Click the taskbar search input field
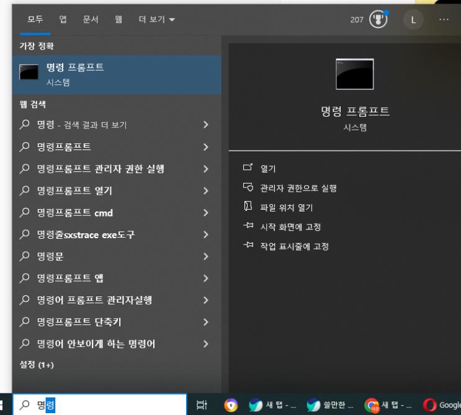Viewport: 461px width, 415px height. (x=100, y=404)
